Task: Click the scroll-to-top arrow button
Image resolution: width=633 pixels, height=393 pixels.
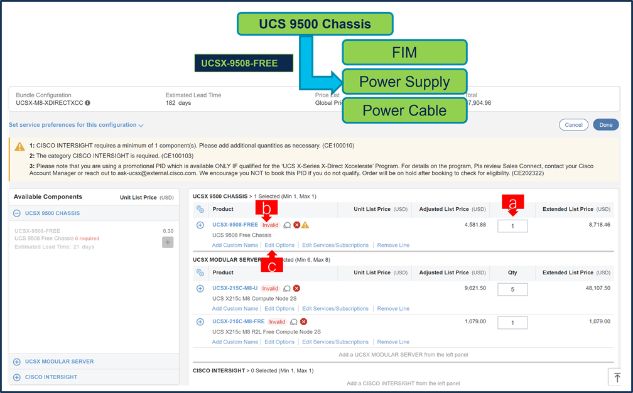Action: (617, 377)
